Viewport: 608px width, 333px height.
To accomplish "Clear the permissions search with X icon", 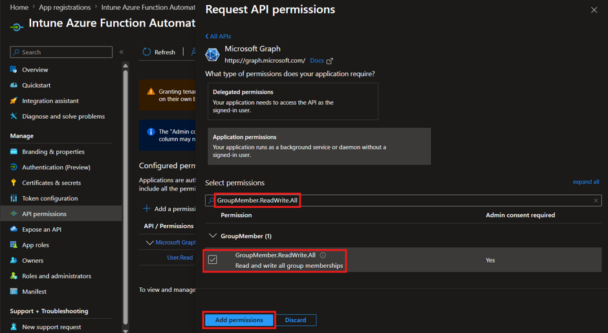I will (x=596, y=200).
